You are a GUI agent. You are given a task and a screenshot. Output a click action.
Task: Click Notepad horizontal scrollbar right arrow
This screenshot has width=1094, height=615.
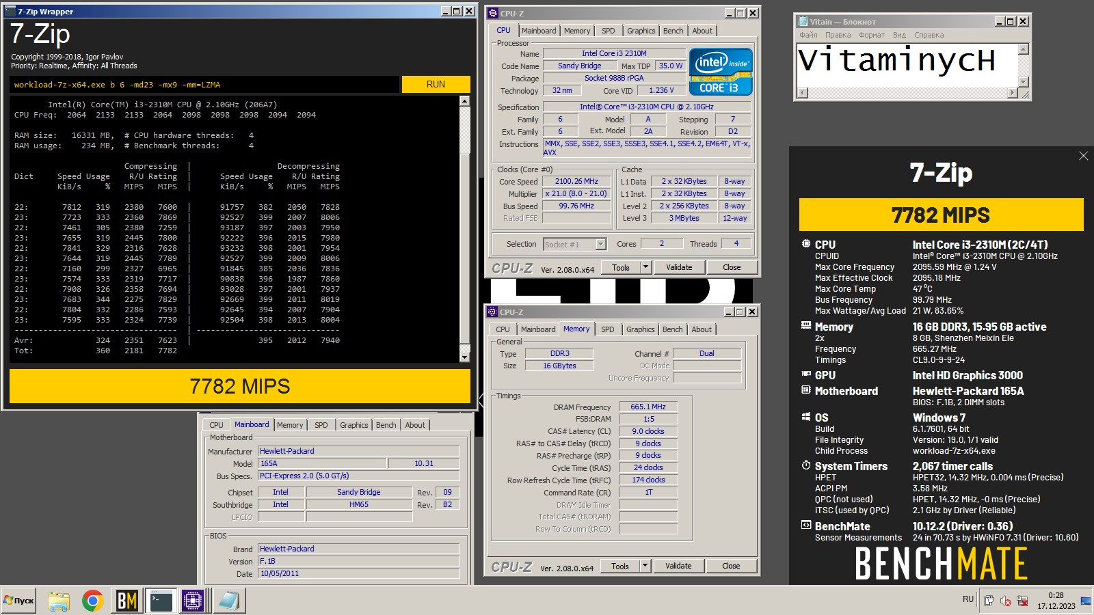pyautogui.click(x=1014, y=92)
